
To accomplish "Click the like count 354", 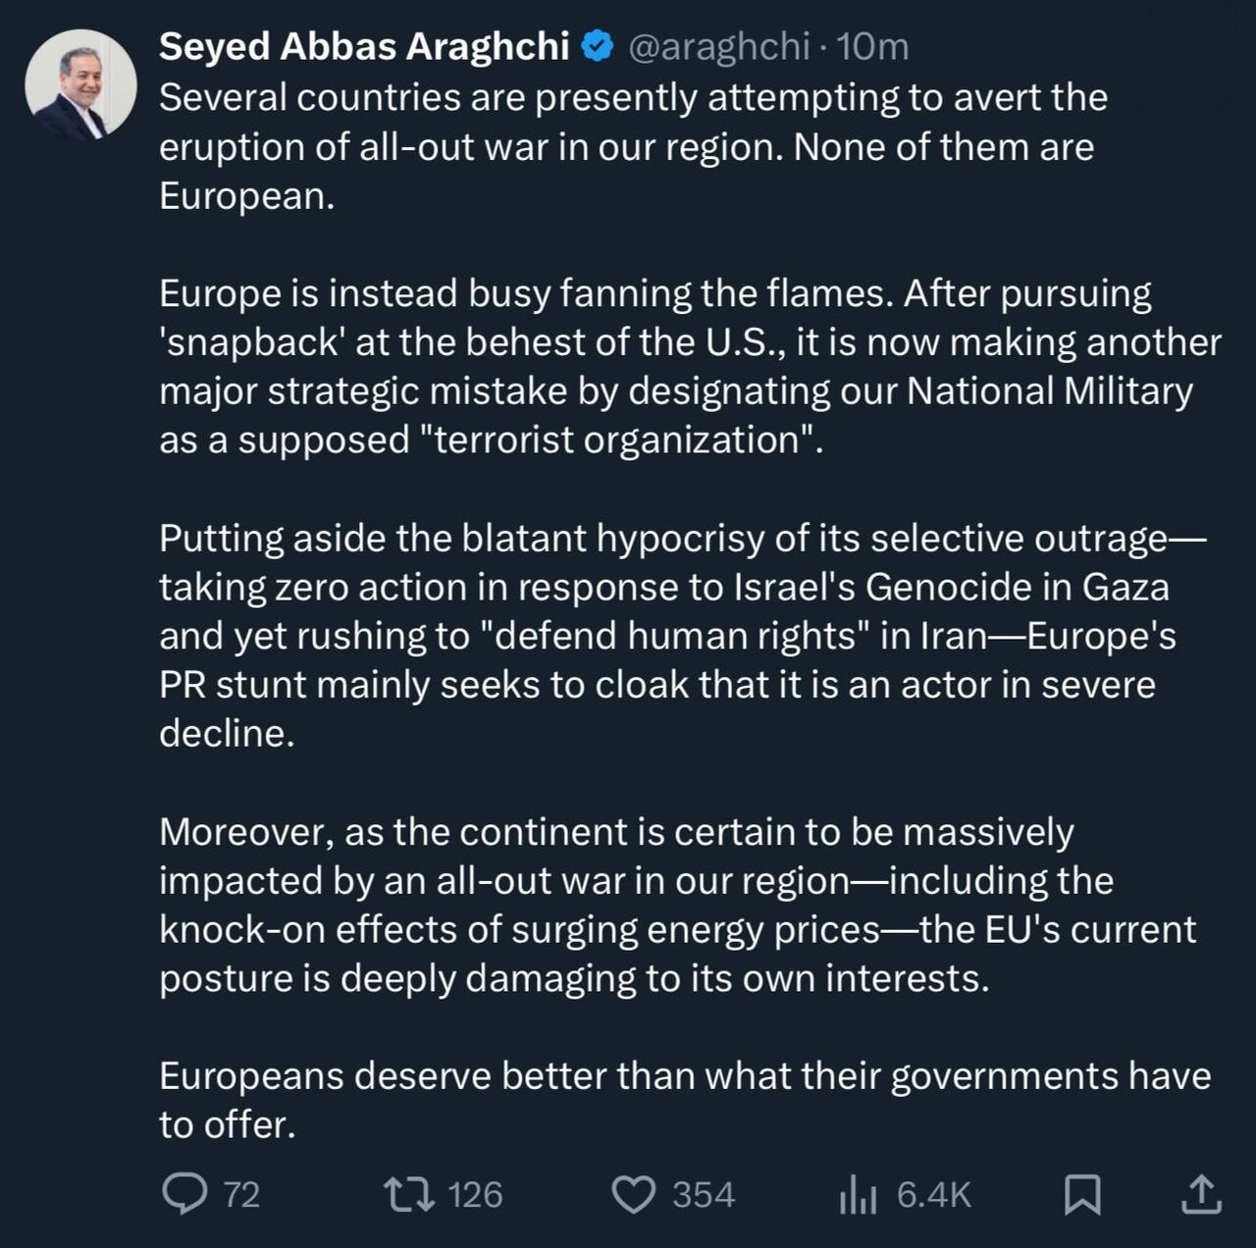I will click(703, 1195).
